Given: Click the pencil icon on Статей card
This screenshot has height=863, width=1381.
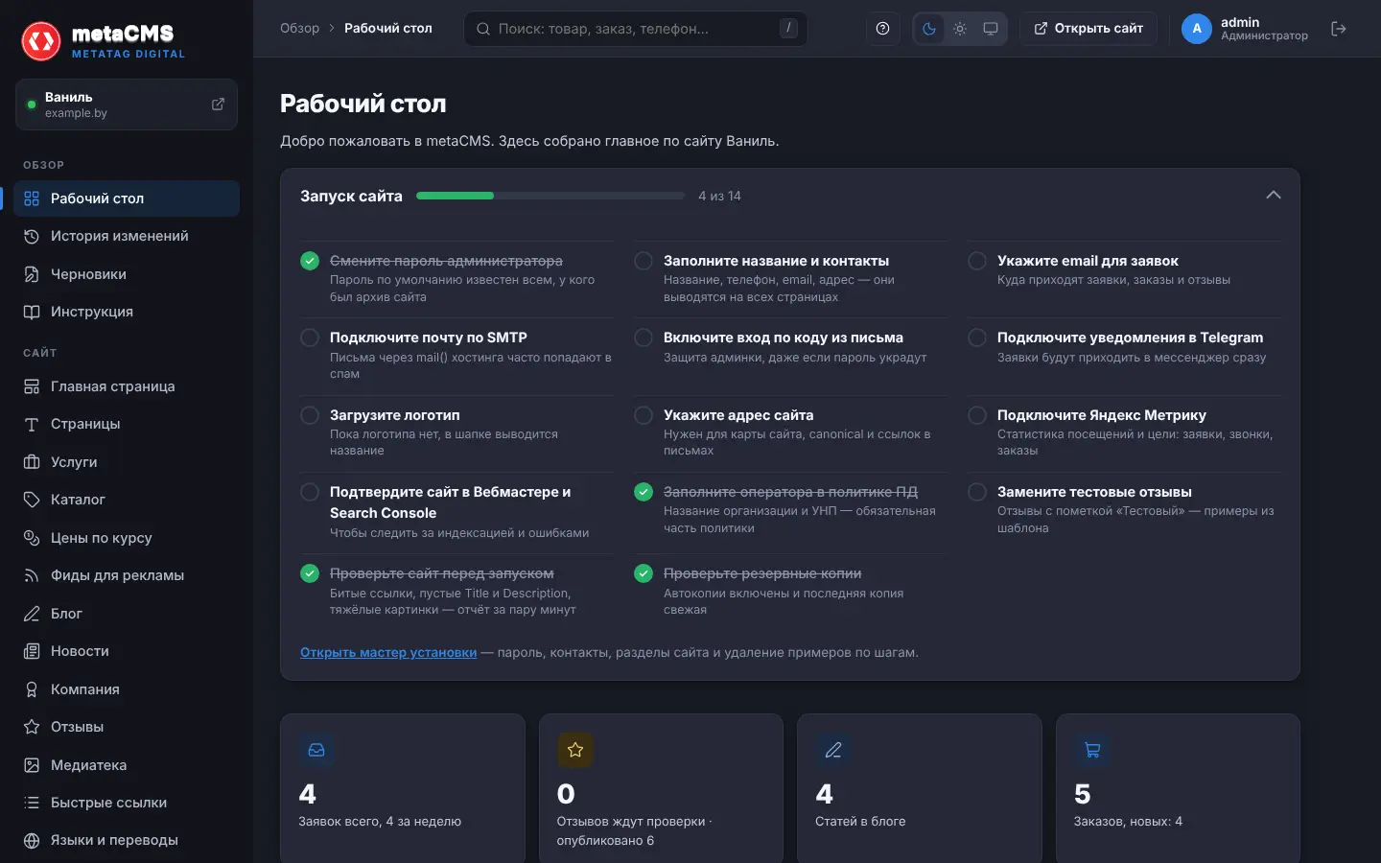Looking at the screenshot, I should tap(833, 750).
